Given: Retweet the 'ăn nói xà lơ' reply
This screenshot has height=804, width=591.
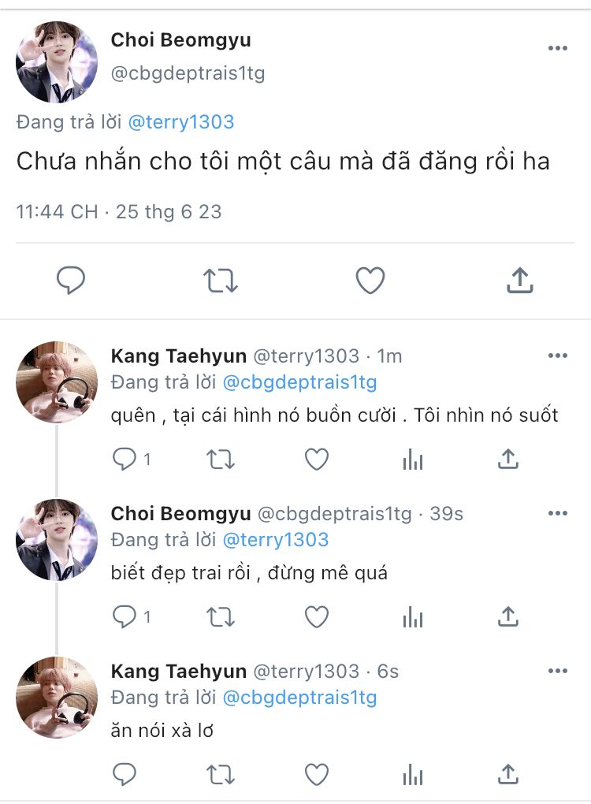Looking at the screenshot, I should (221, 774).
